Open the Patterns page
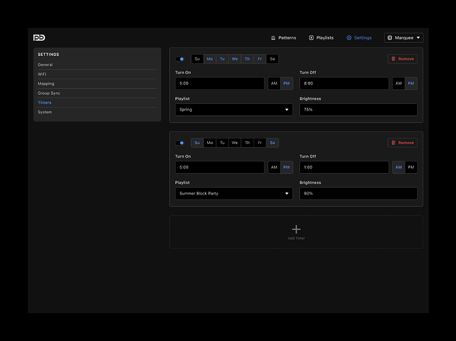 (284, 38)
